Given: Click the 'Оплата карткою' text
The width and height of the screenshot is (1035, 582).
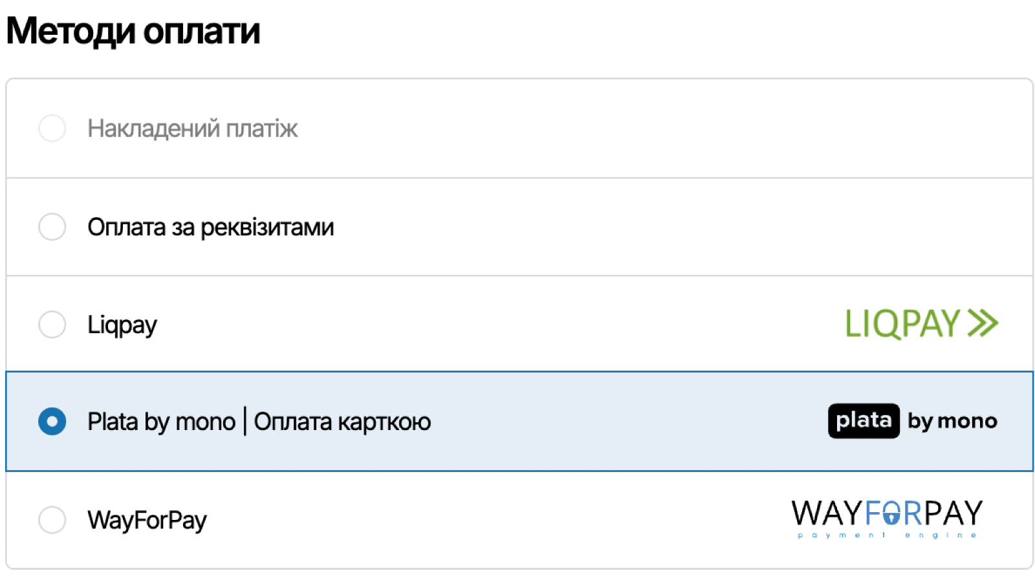Looking at the screenshot, I should pos(342,422).
